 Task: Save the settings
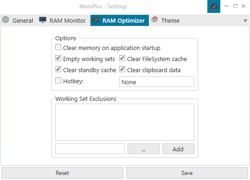point(187,173)
